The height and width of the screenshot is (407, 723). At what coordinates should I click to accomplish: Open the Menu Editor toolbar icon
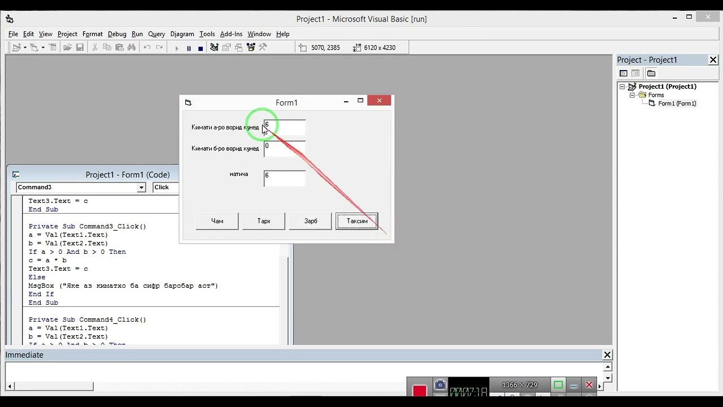point(53,47)
